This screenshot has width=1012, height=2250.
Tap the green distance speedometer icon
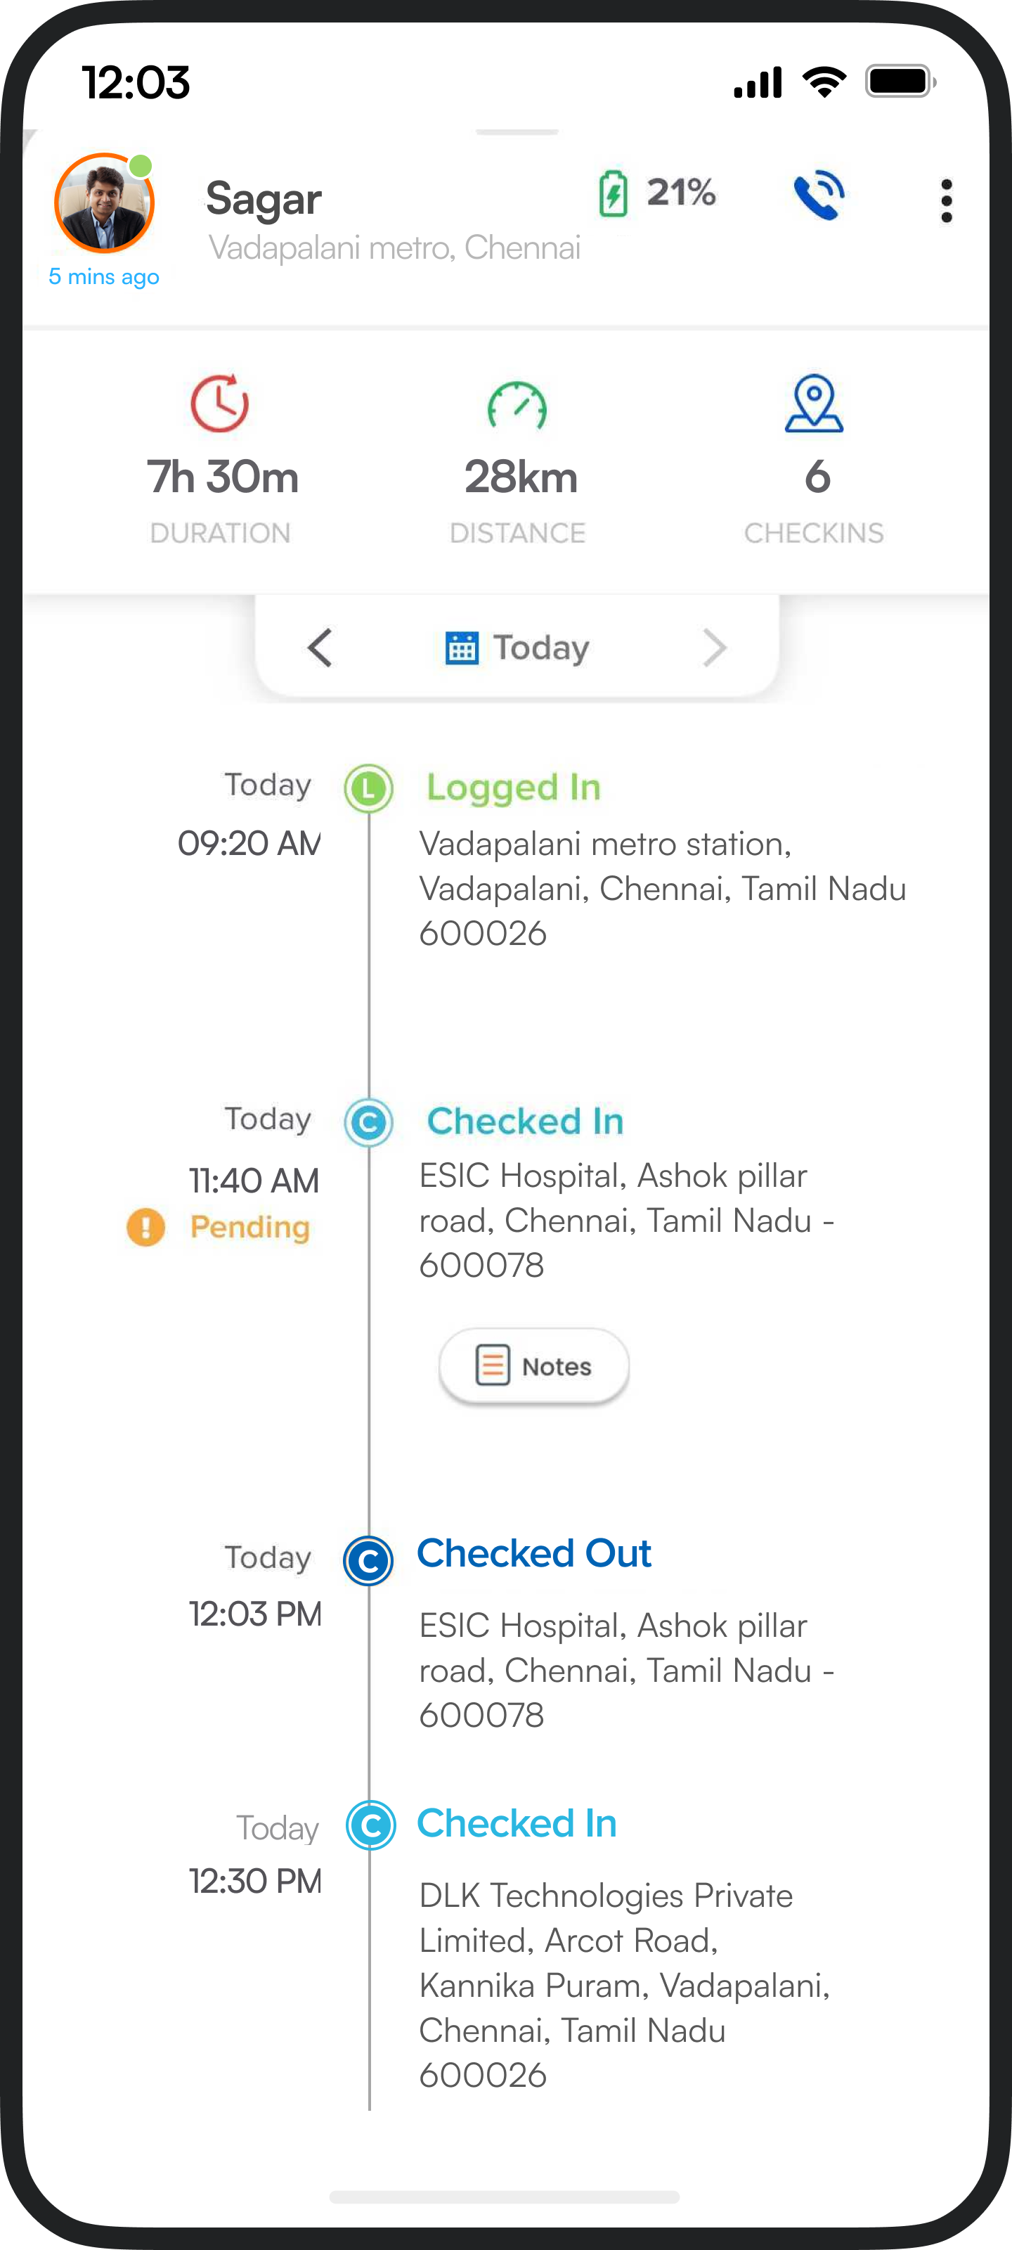(517, 405)
